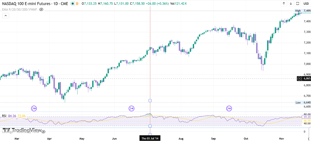This screenshot has width=311, height=141.
Task: Click the RSI value 84.36
Action: pos(12,116)
